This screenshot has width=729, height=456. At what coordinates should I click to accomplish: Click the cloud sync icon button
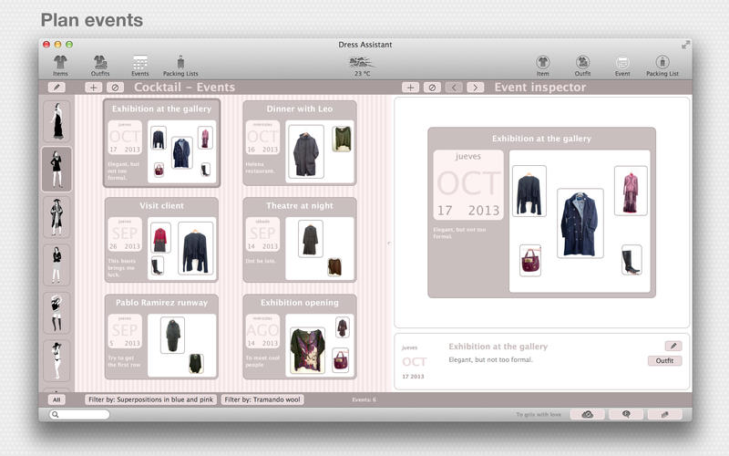click(588, 414)
